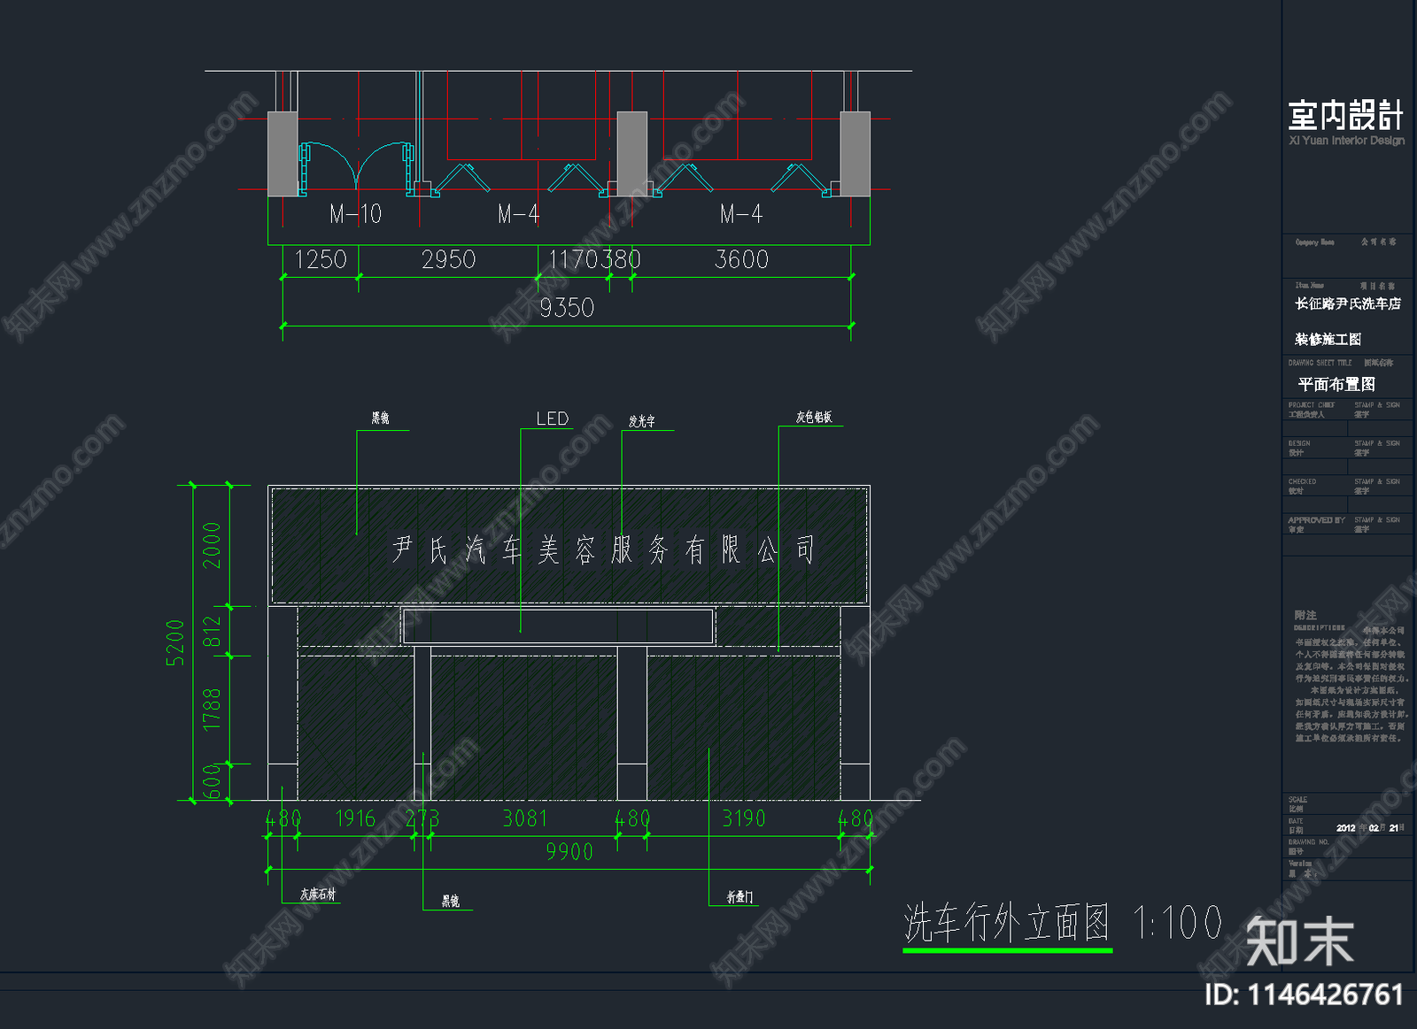Click the 室内設計 title block heading
The width and height of the screenshot is (1417, 1029).
(x=1346, y=115)
